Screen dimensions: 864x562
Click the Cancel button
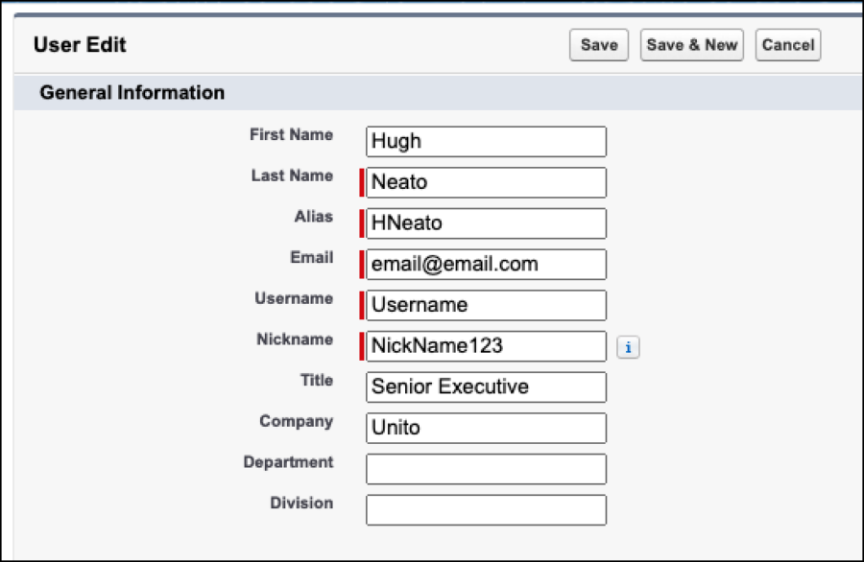(x=787, y=44)
